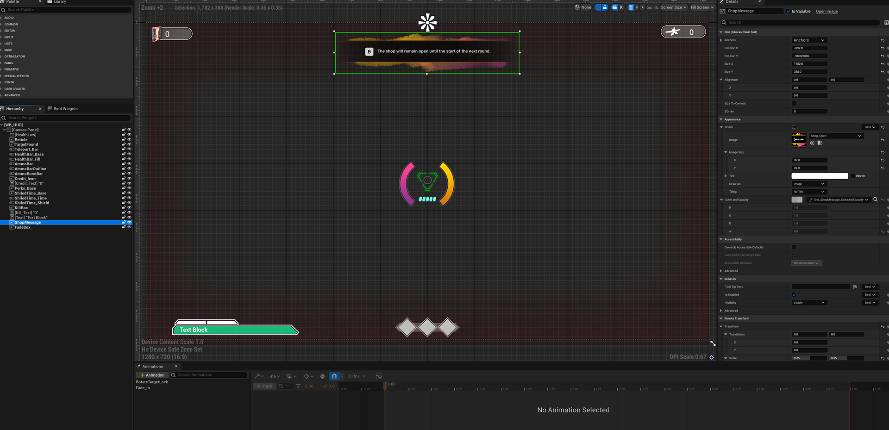Image resolution: width=889 pixels, height=430 pixels.
Task: Check the Tint Inherit checkbox
Action: (852, 176)
